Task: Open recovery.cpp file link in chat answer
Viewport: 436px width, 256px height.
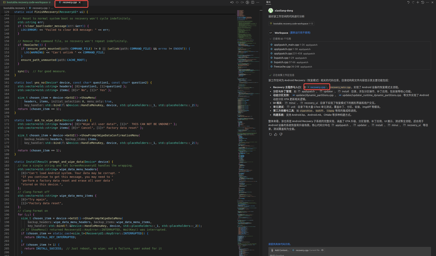Action: [x=316, y=87]
